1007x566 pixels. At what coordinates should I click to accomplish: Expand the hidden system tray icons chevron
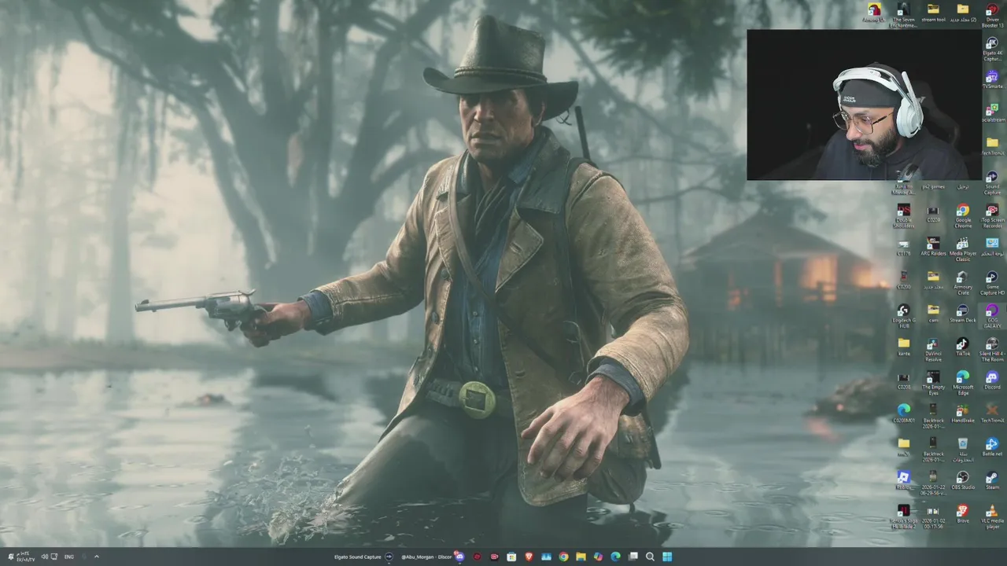97,557
